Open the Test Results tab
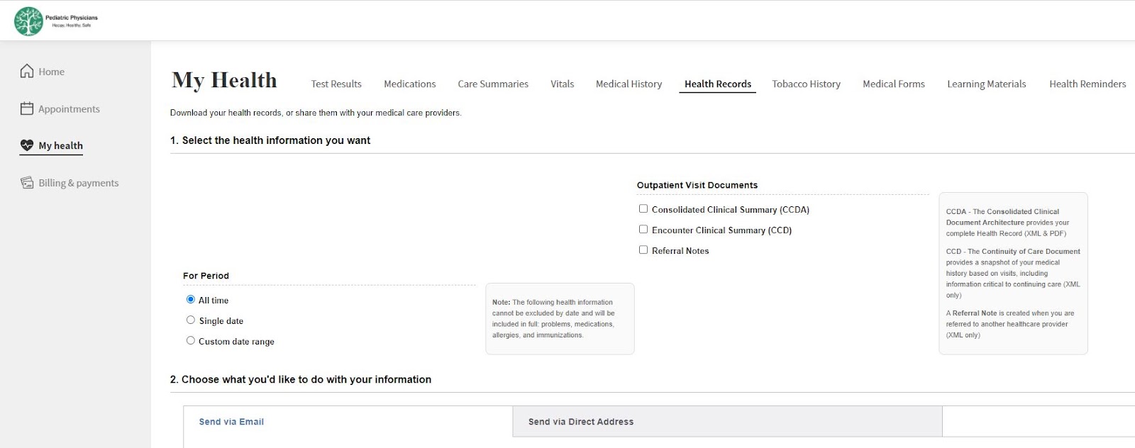Viewport: 1135px width, 448px height. click(x=336, y=84)
